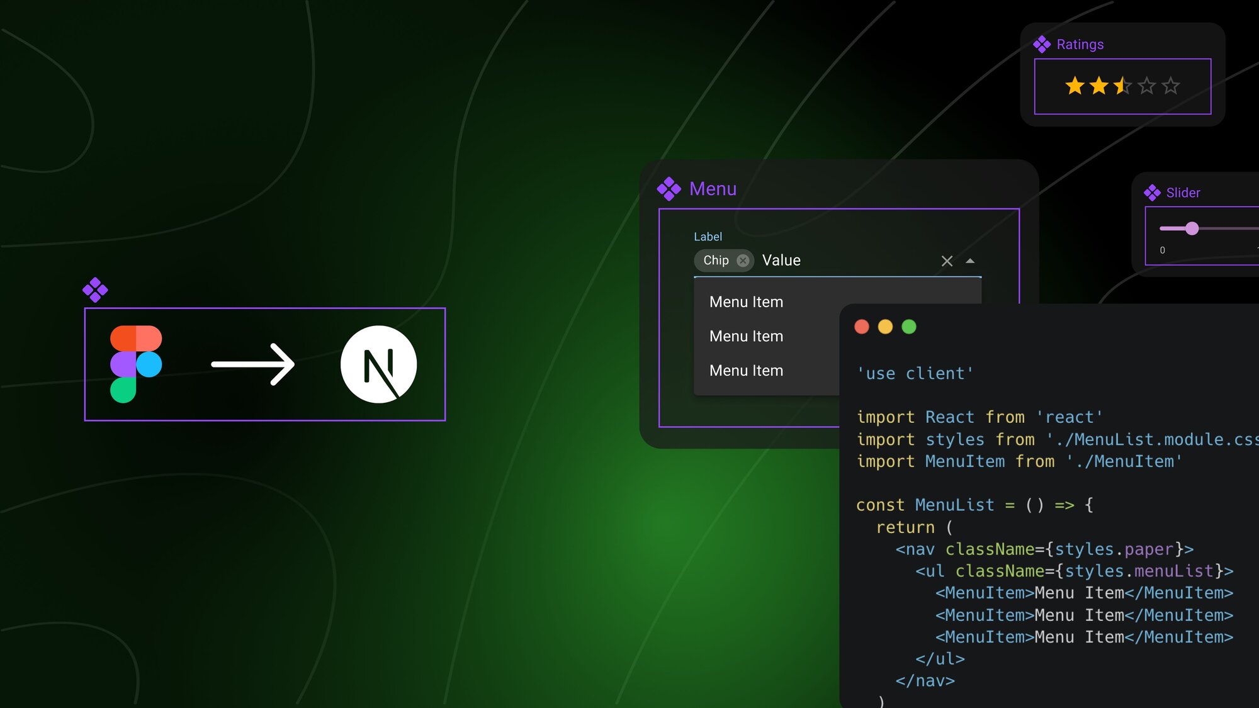This screenshot has height=708, width=1259.
Task: Click the slider thumb handle
Action: 1192,228
